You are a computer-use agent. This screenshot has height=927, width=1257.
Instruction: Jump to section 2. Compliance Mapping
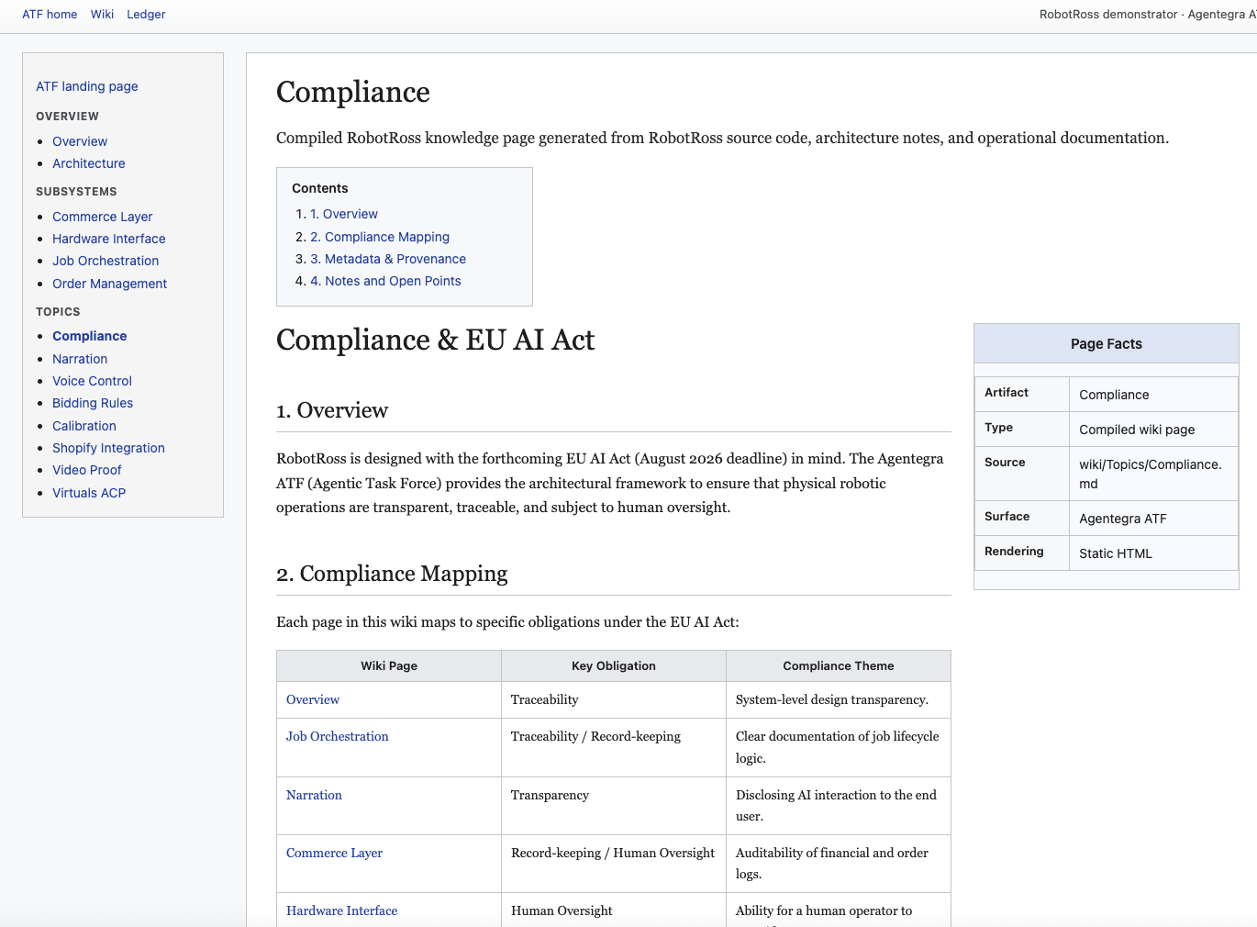380,237
